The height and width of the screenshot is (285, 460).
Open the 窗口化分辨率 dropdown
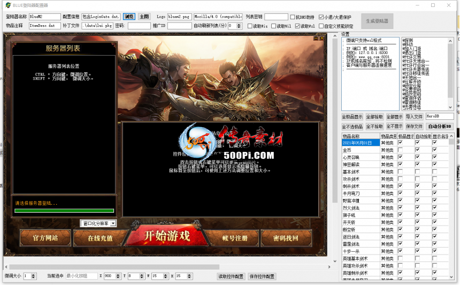pos(113,224)
